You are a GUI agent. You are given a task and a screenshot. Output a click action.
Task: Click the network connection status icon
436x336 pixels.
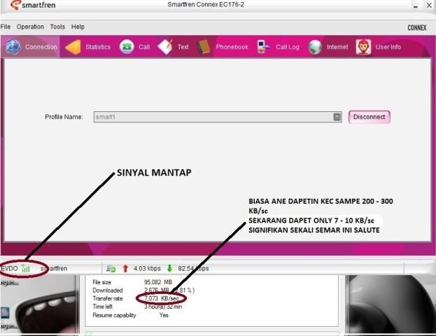click(x=111, y=268)
